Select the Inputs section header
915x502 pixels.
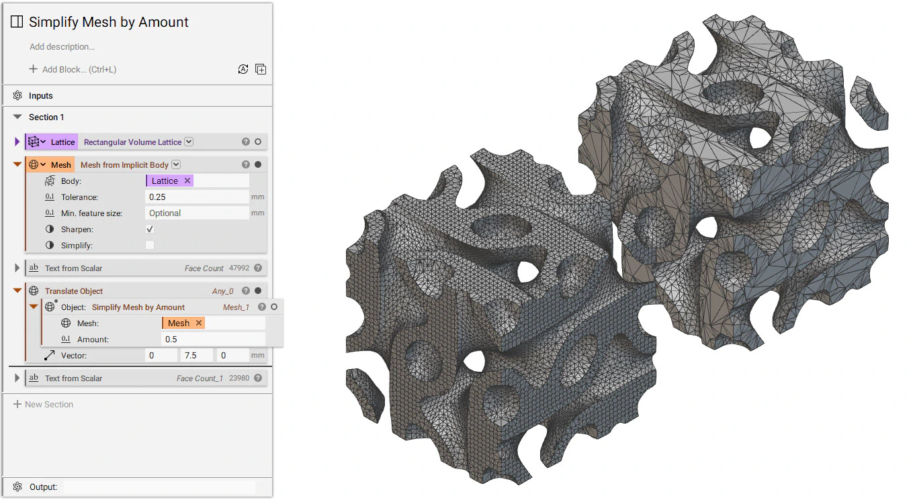40,95
